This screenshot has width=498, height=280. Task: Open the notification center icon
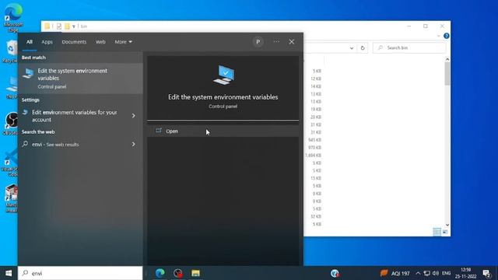(487, 273)
